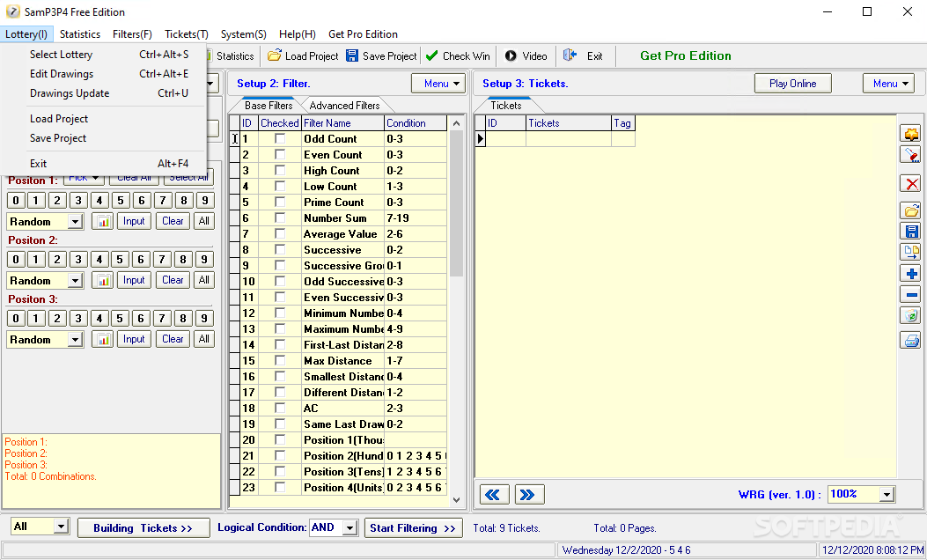Go to previous tickets page with double-left arrow
Screen dimensions: 927x560
(494, 494)
